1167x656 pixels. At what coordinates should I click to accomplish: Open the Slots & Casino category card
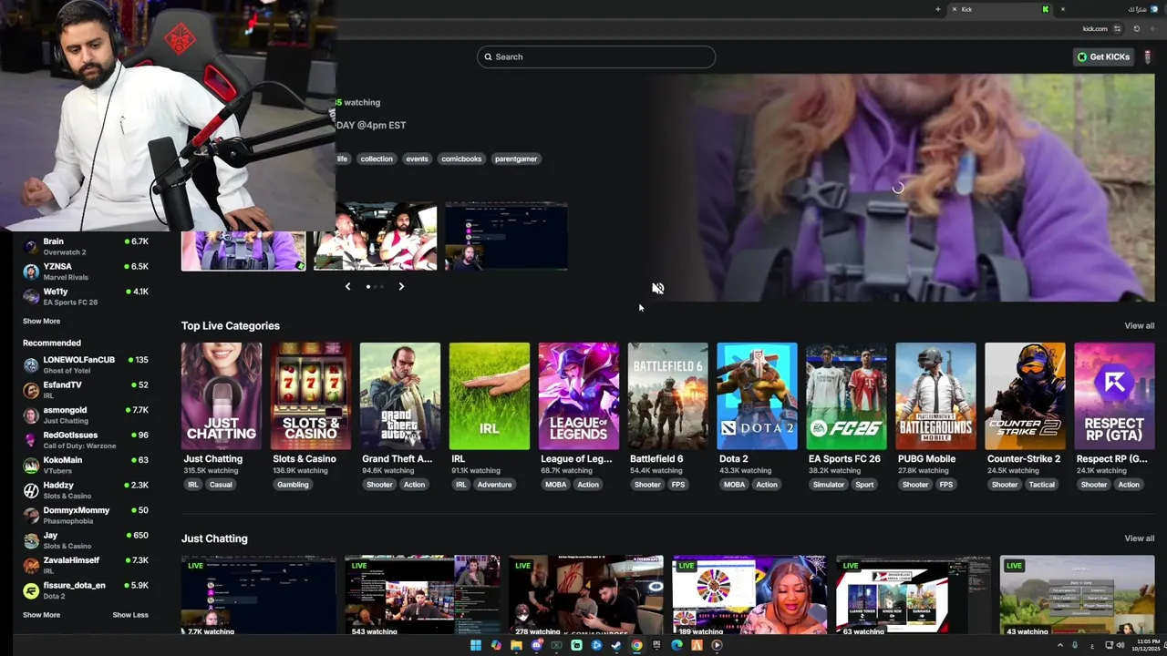click(x=311, y=396)
